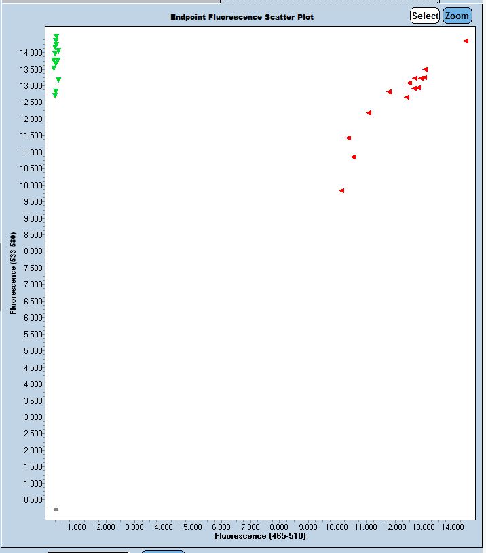
Task: Click the red triangle near 10.850 on Y axis
Action: [353, 157]
